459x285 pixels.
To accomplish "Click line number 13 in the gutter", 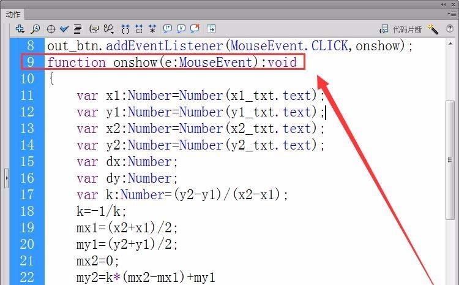I will pos(27,129).
